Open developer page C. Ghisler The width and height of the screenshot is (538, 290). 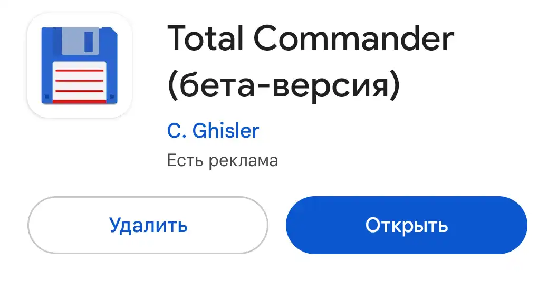click(x=213, y=131)
